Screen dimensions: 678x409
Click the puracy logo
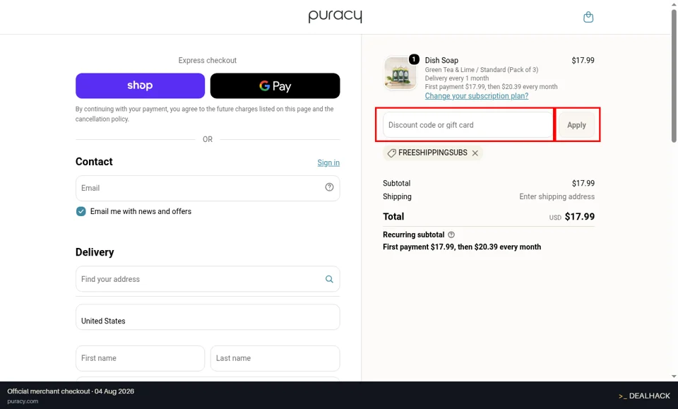[x=335, y=16]
